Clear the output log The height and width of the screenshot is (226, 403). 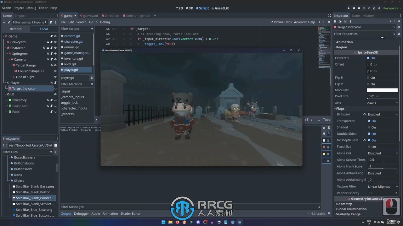tap(324, 128)
